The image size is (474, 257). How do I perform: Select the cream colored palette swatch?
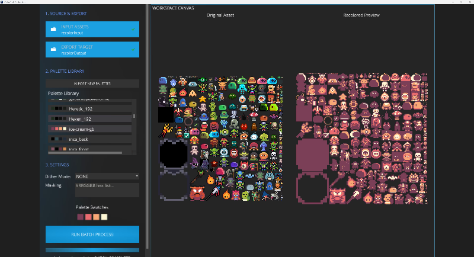coord(104,216)
